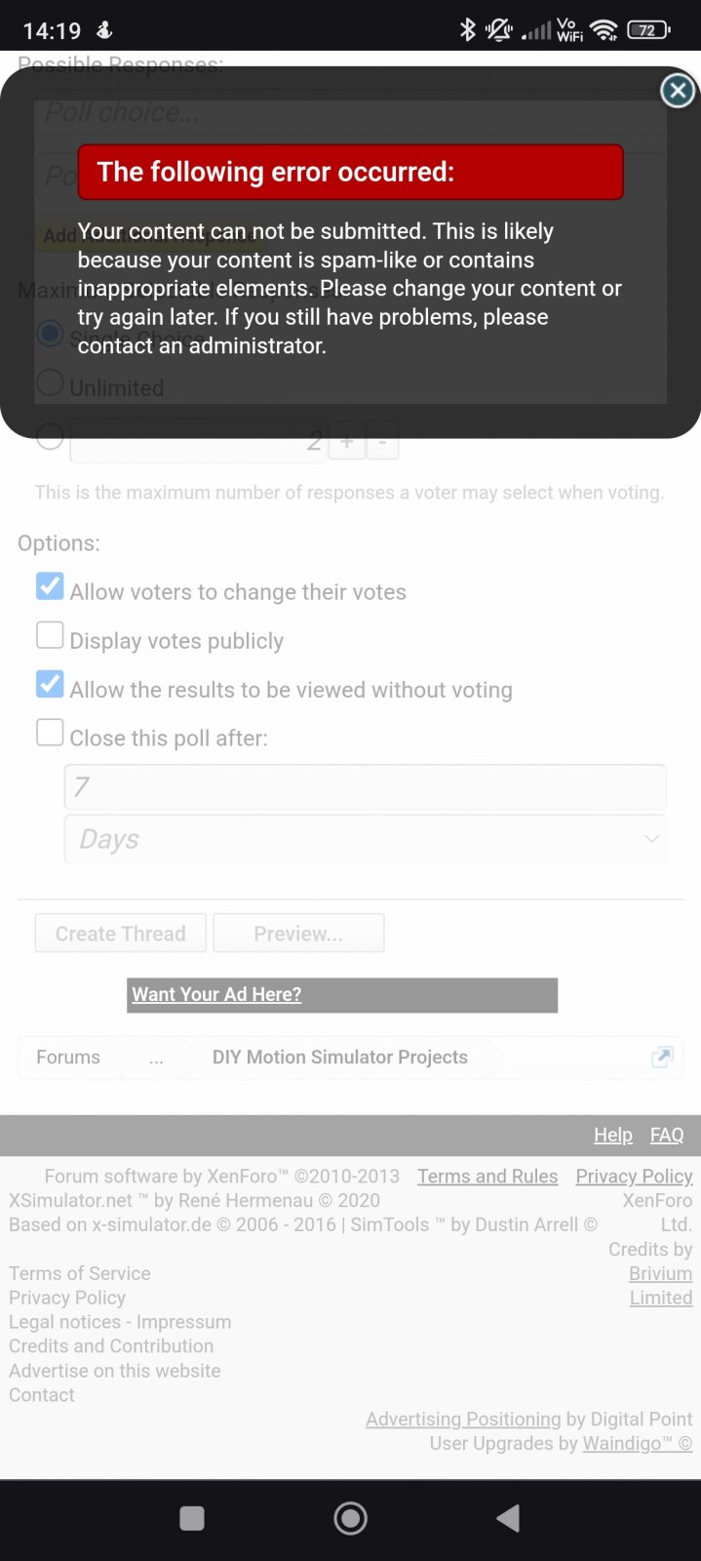Open the Forums breadcrumb item
This screenshot has width=701, height=1561.
tap(68, 1057)
